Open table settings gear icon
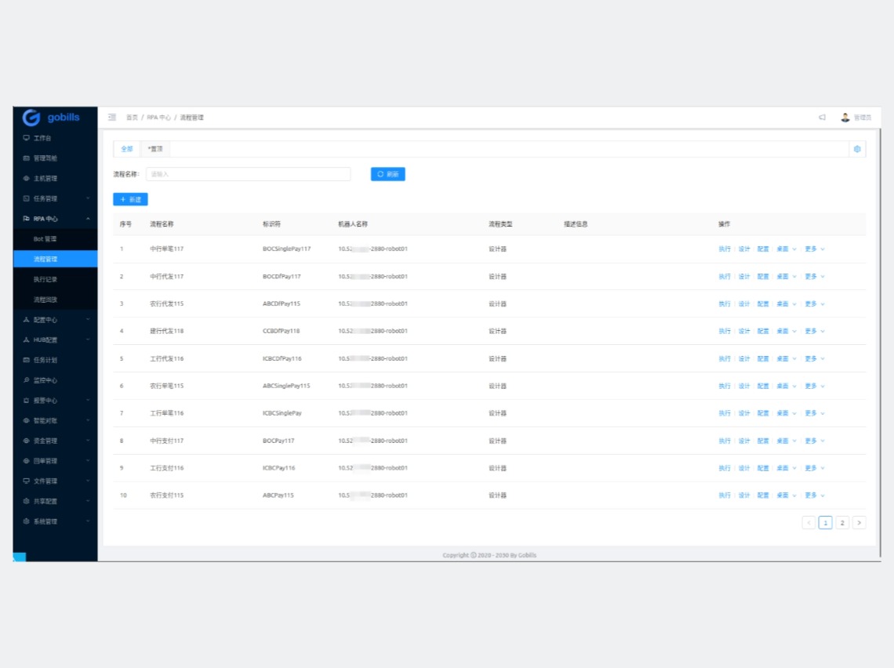894x668 pixels. point(857,149)
